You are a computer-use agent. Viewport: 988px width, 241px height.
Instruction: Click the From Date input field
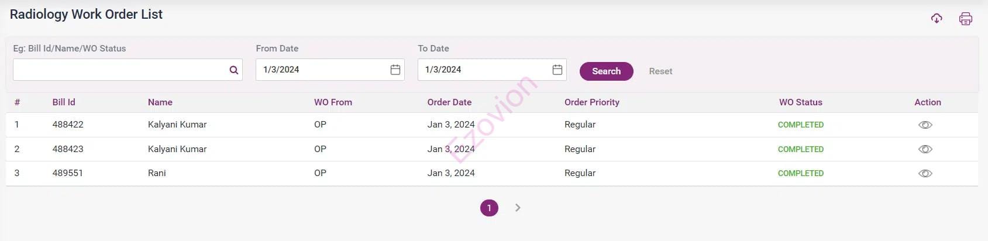coord(322,70)
